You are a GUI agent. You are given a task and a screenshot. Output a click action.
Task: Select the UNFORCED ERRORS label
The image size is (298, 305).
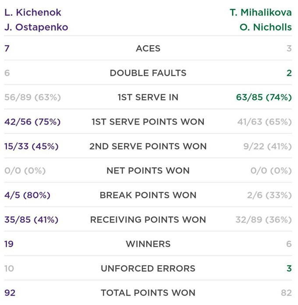tap(148, 268)
